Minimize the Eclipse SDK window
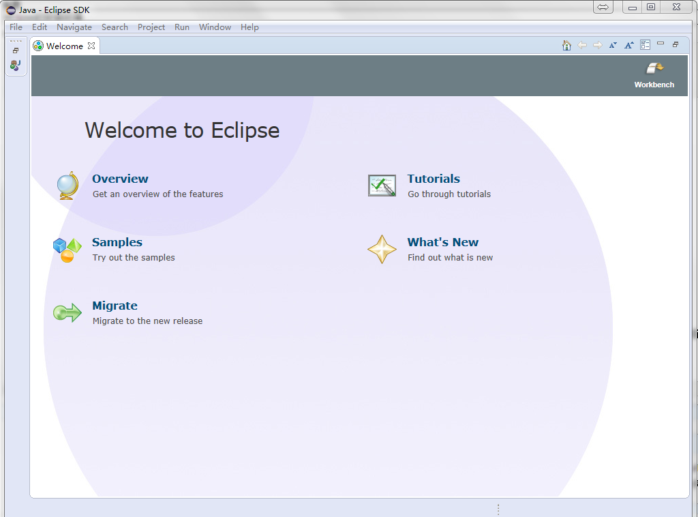Screen dimensions: 698x517 click(x=632, y=7)
